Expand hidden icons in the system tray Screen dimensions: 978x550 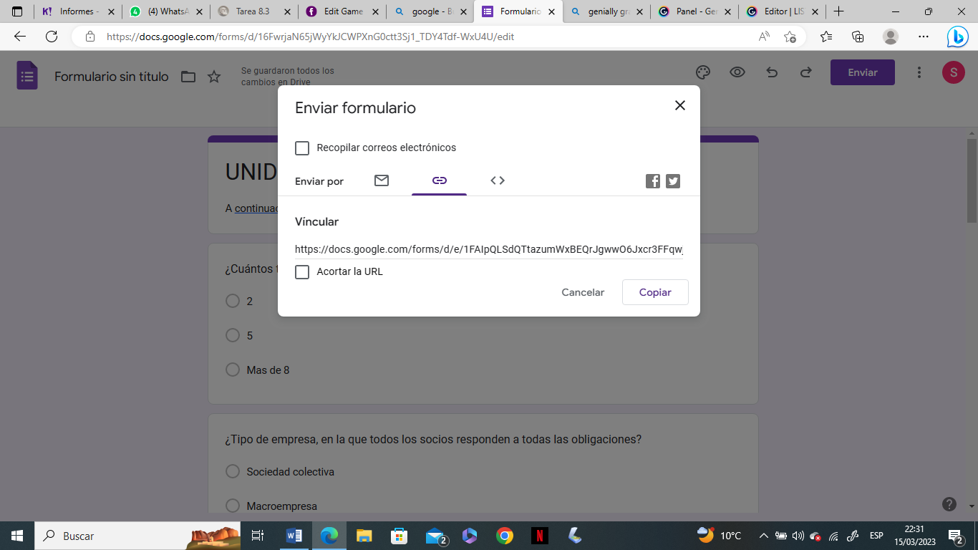click(763, 535)
